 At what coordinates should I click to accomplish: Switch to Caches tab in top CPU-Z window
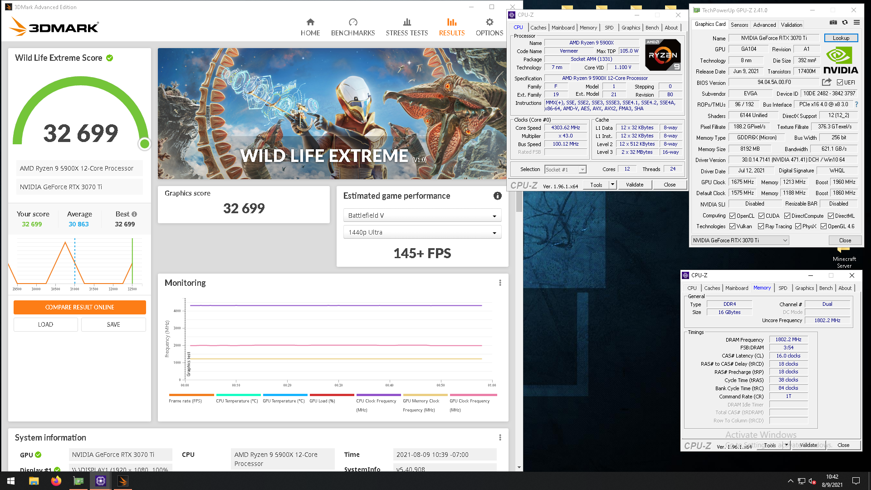(x=538, y=28)
